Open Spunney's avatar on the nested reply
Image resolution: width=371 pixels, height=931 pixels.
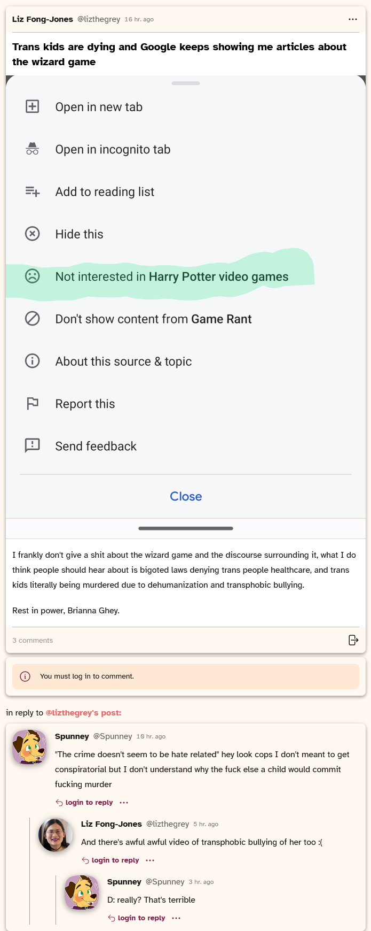pos(82,892)
